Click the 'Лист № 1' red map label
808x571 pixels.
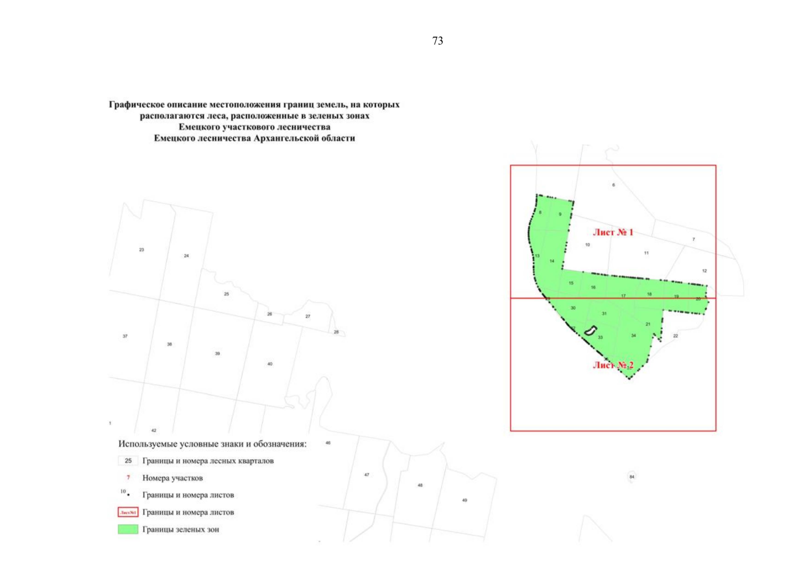(x=613, y=232)
